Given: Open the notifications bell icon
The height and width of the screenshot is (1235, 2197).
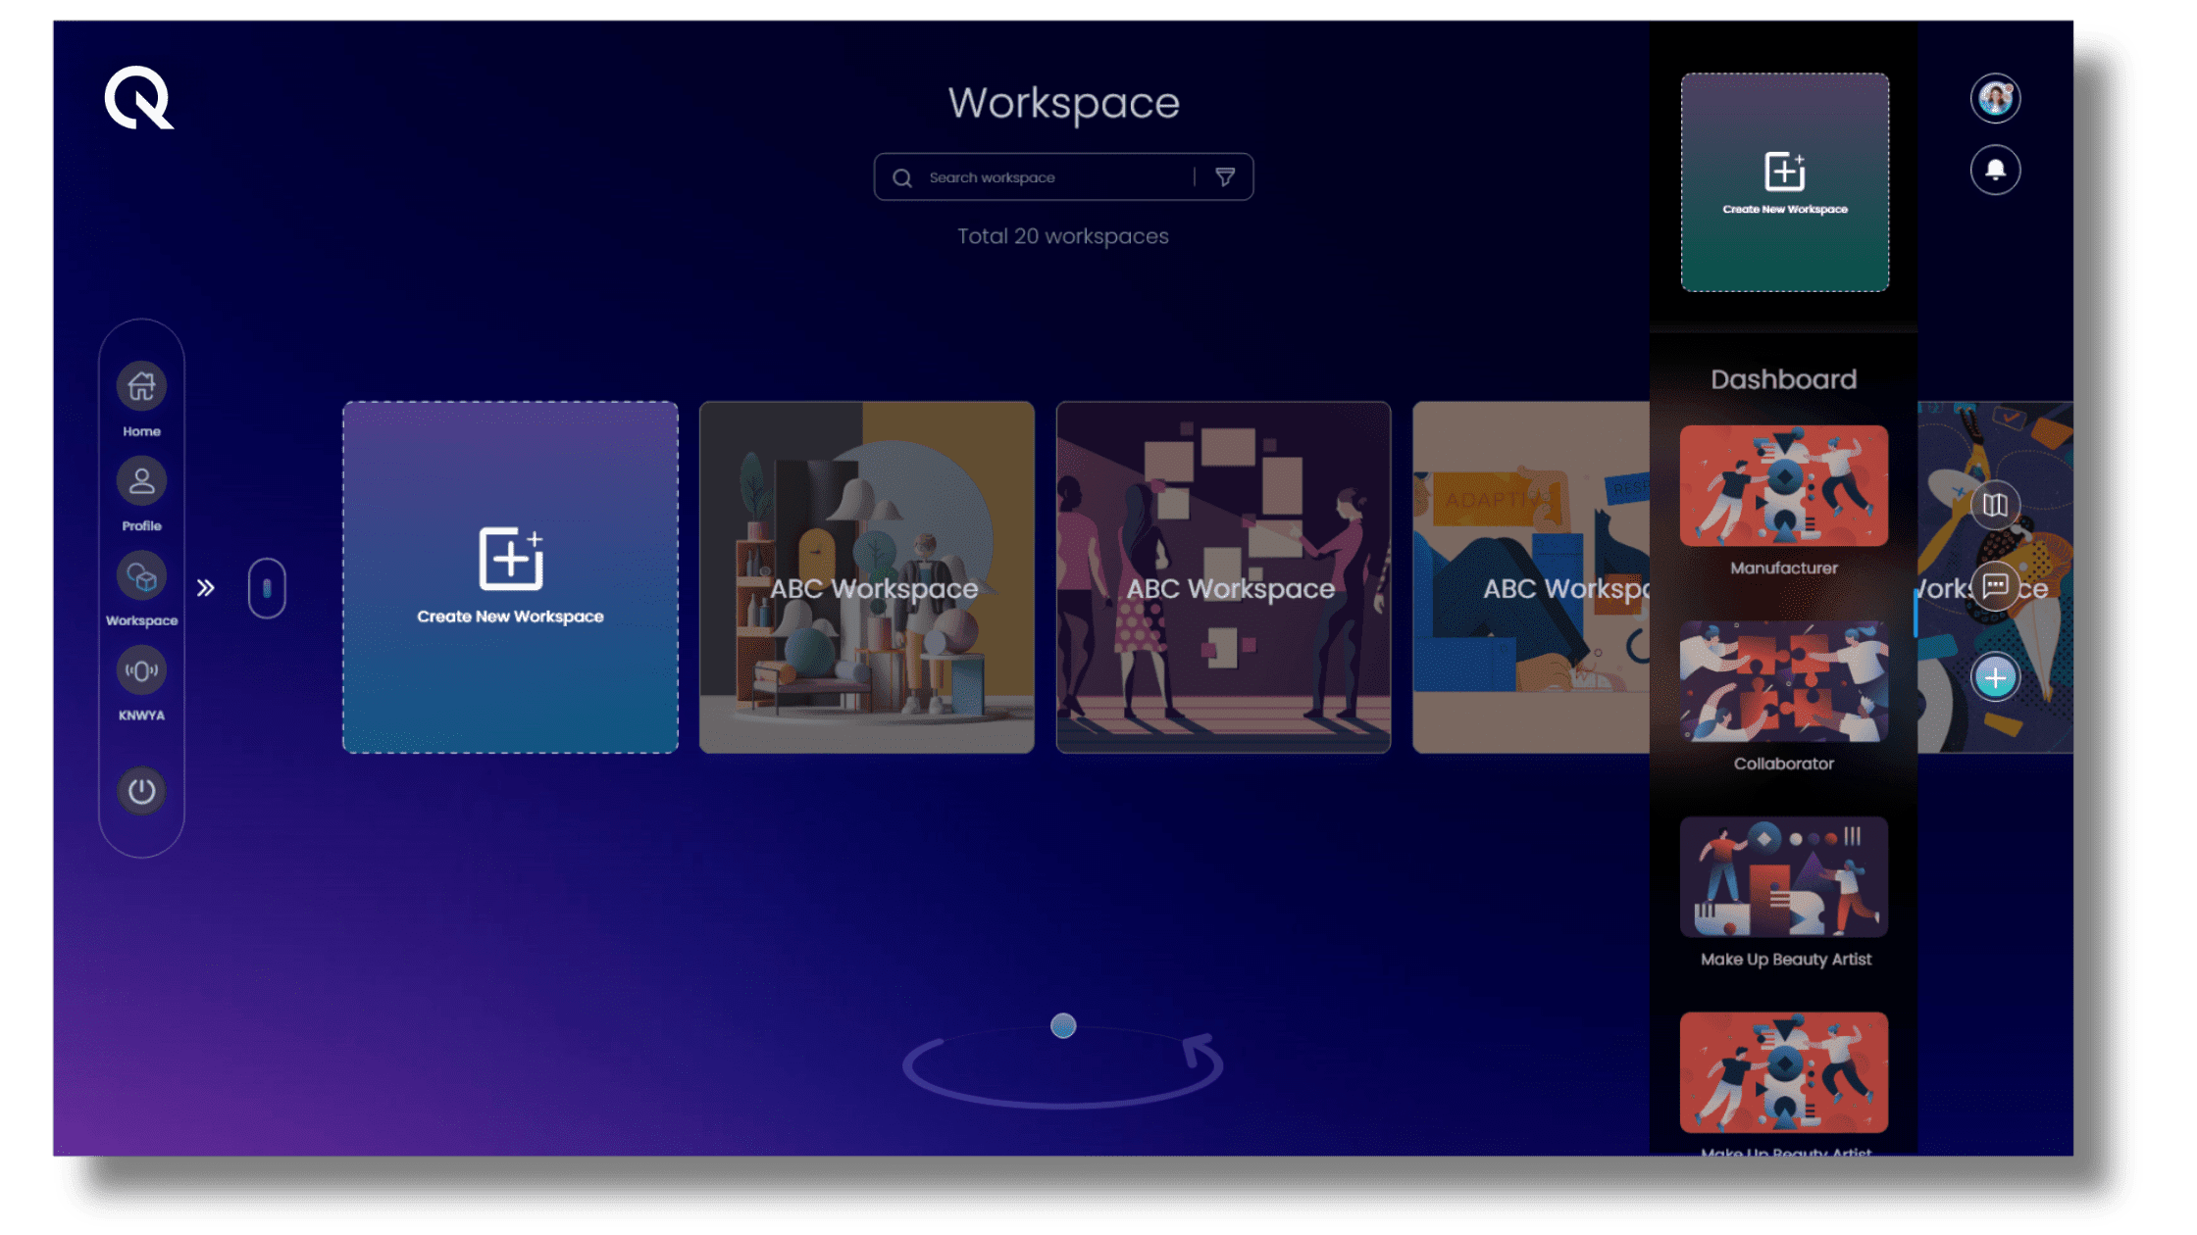Looking at the screenshot, I should (x=1995, y=170).
